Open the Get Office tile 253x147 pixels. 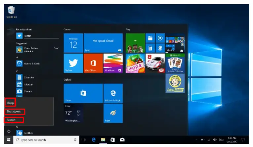[93, 63]
